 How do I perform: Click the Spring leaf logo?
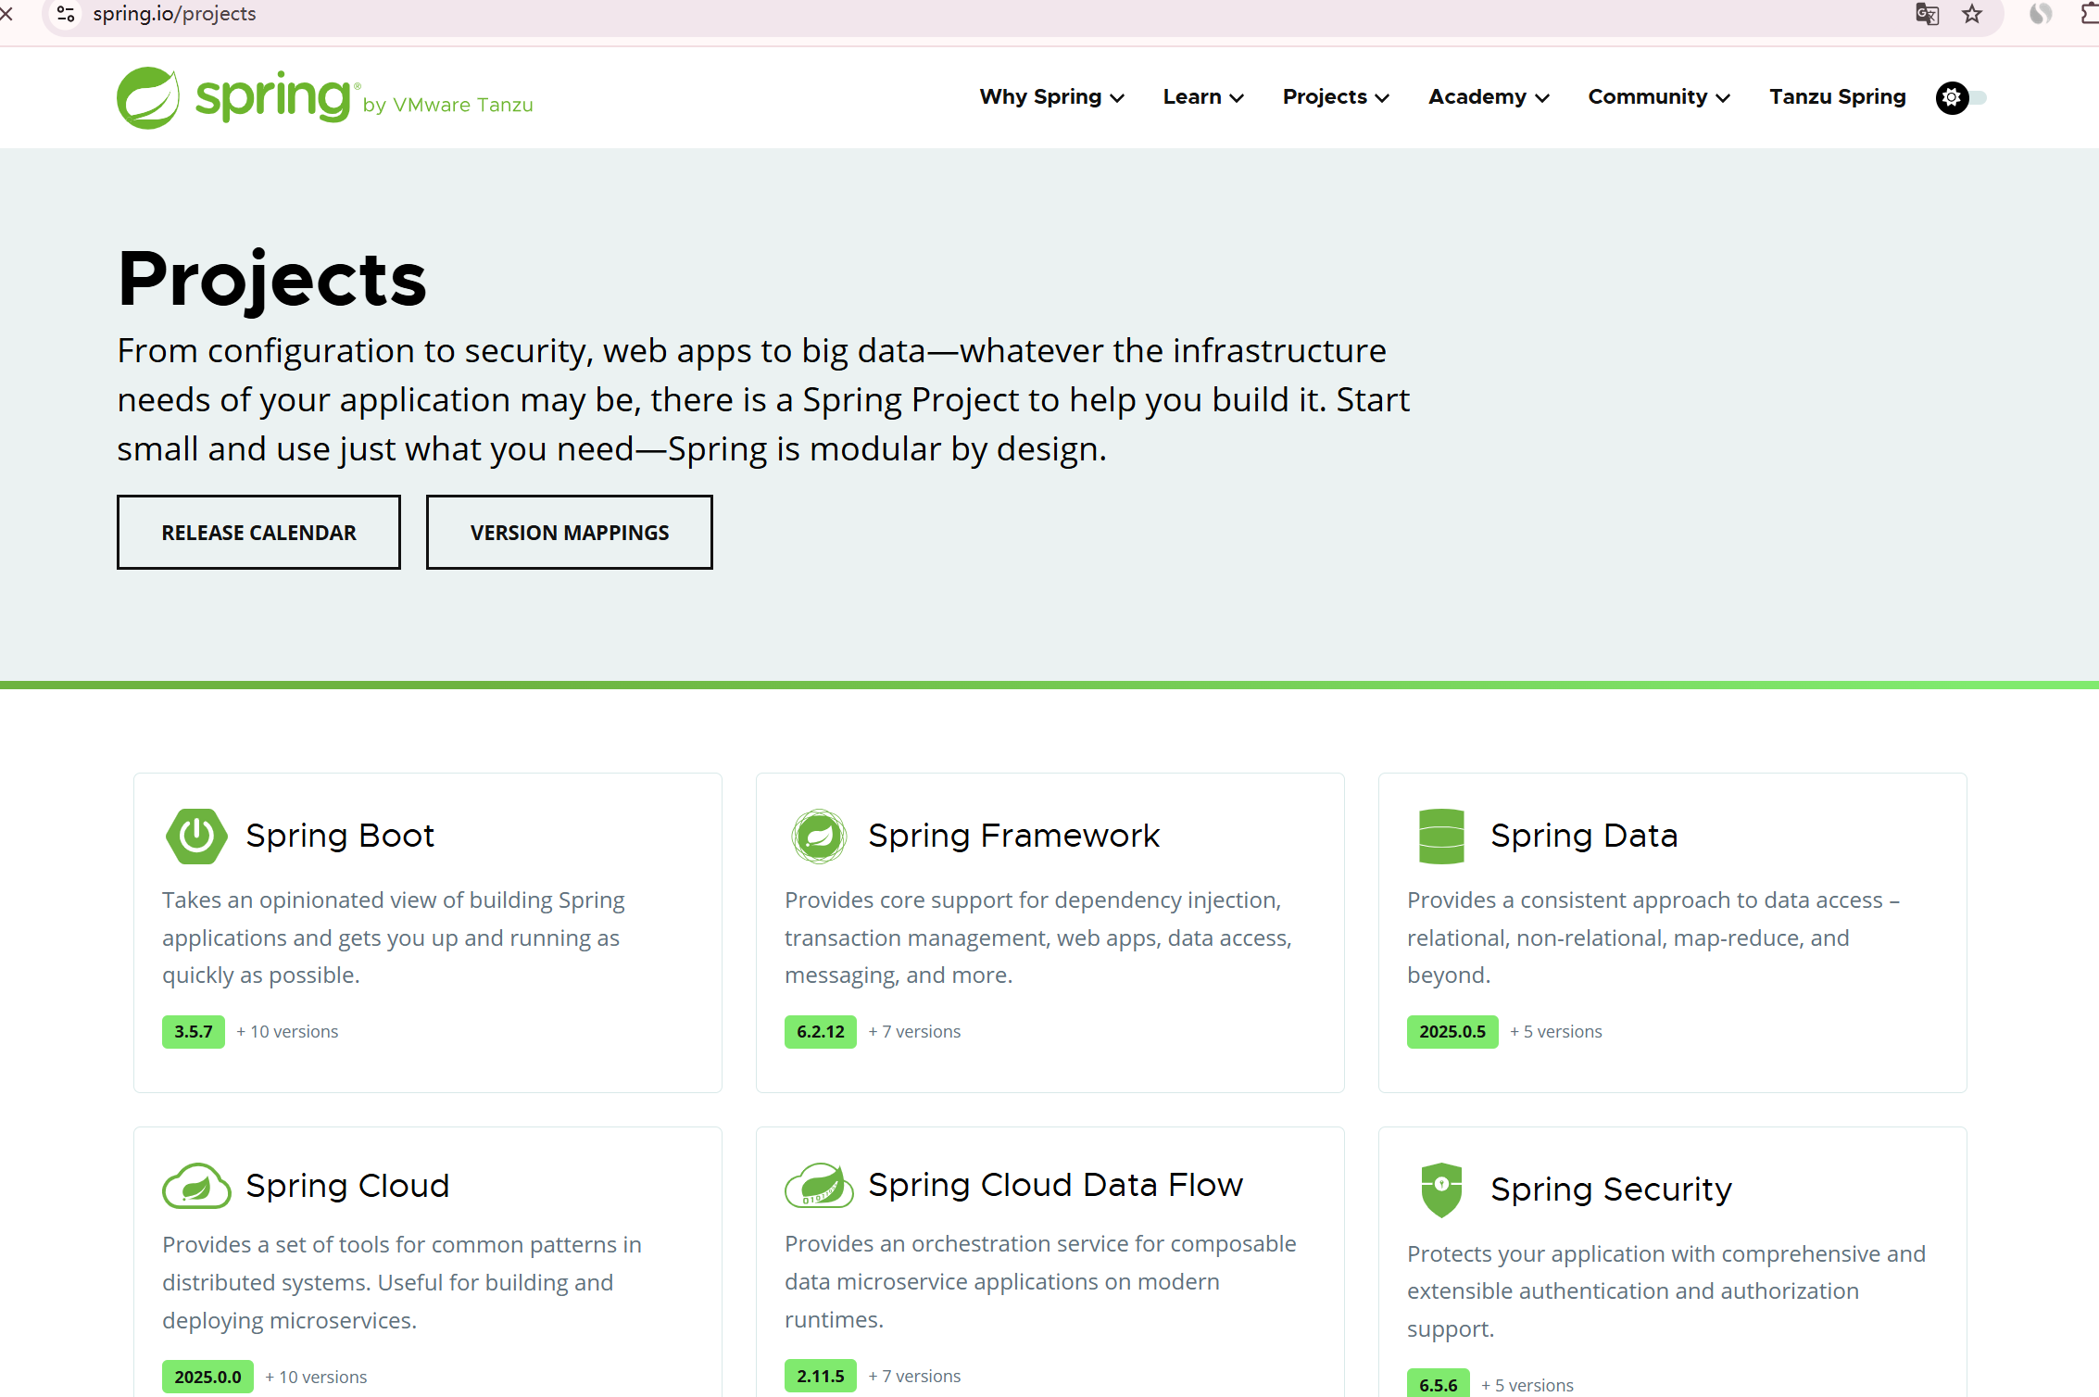click(x=148, y=98)
